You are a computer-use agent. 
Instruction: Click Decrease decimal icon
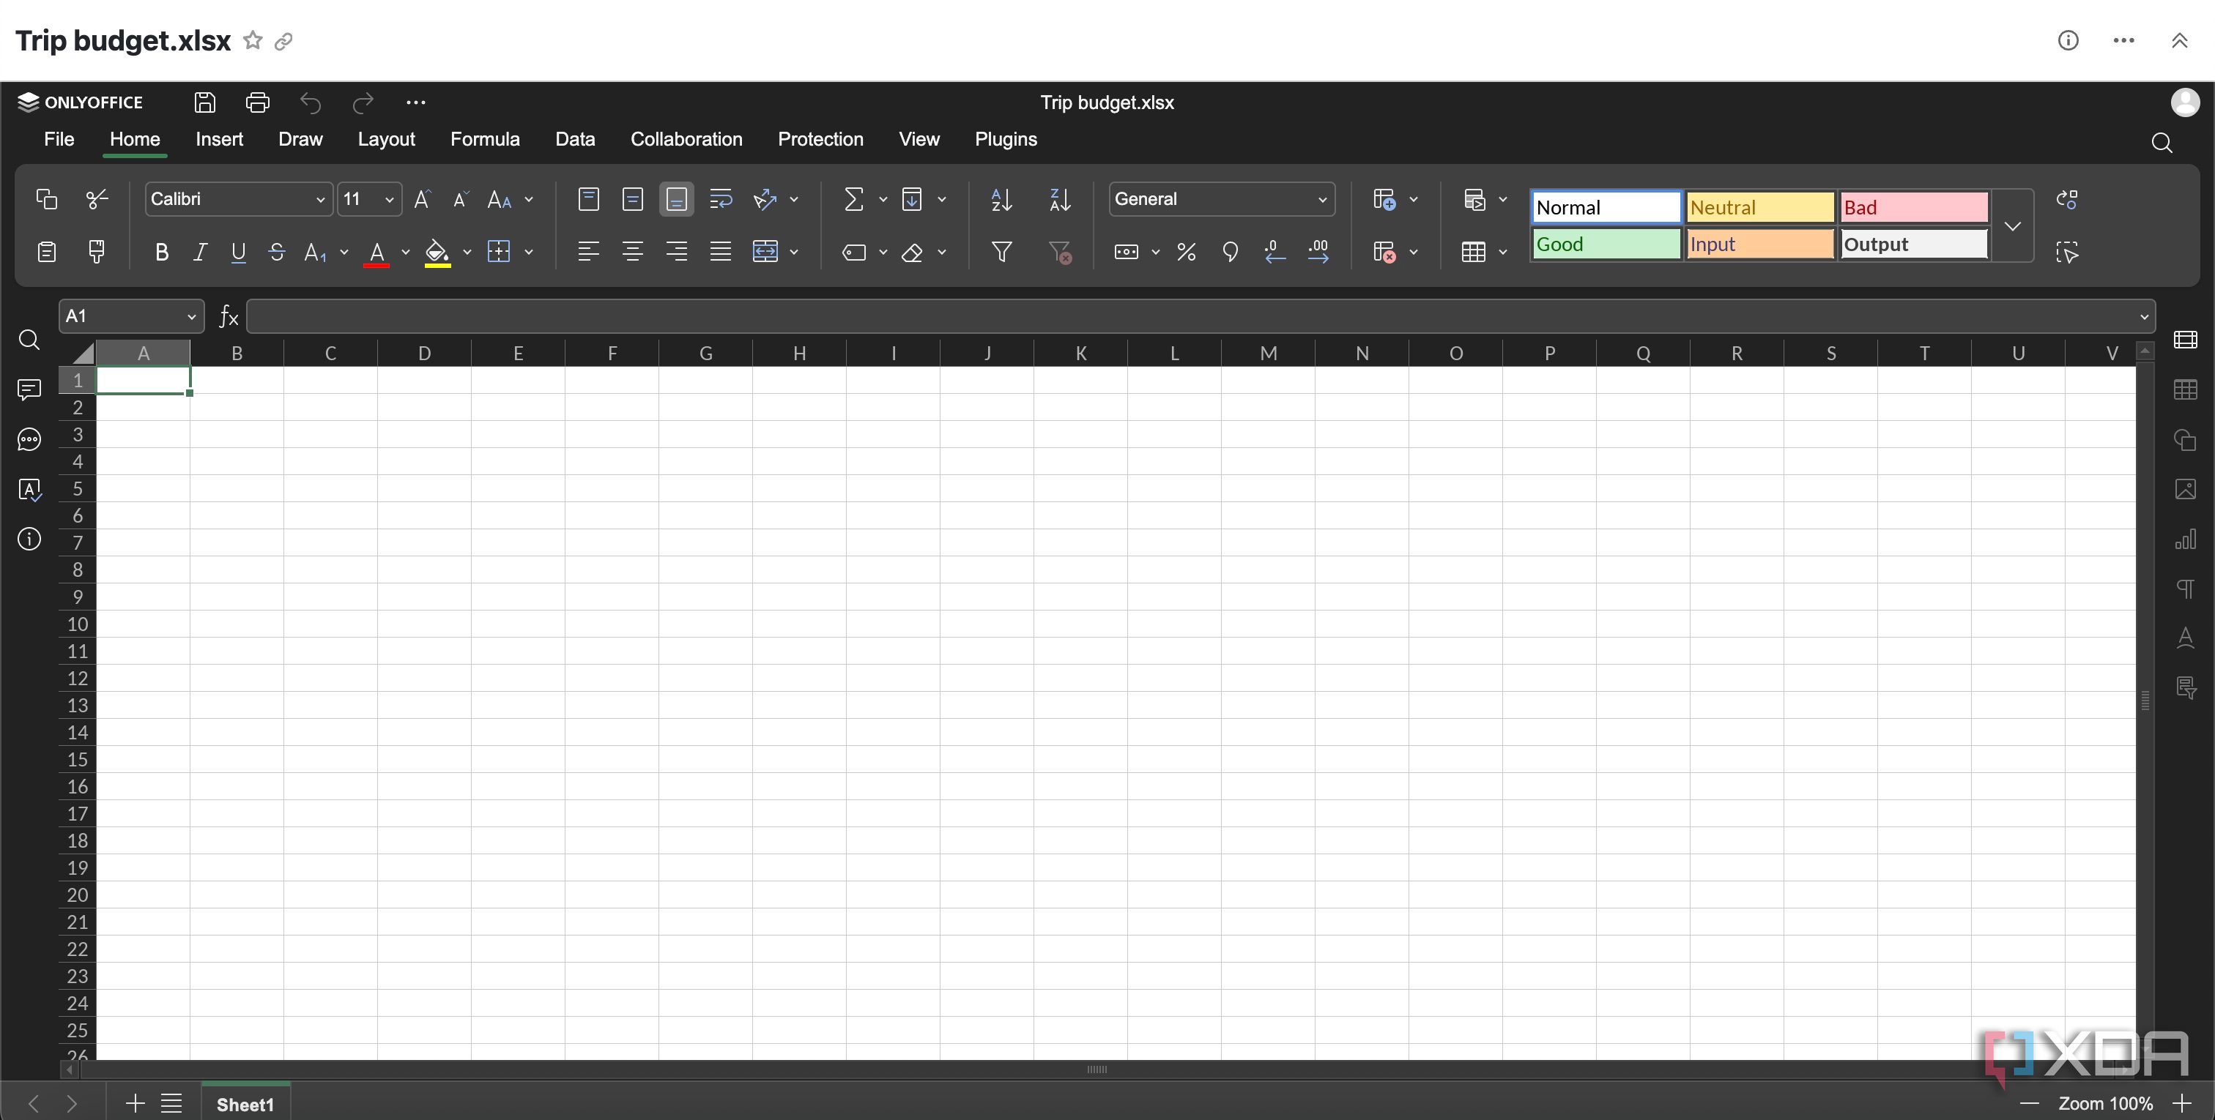coord(1275,252)
